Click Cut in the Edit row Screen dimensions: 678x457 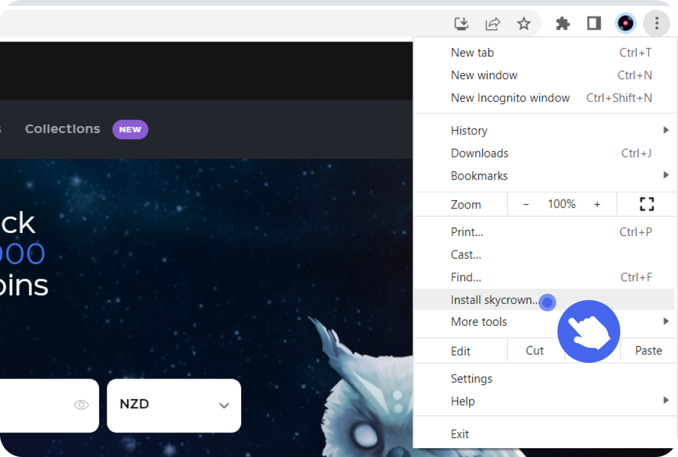tap(535, 351)
